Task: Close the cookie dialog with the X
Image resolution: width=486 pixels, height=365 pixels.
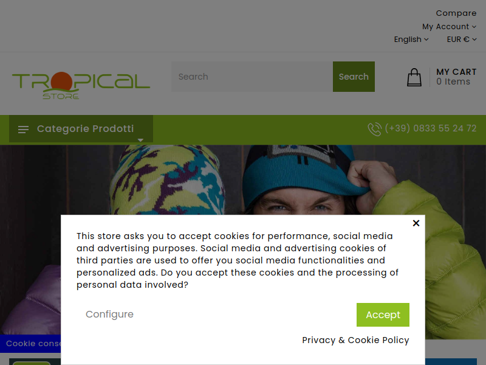Action: pos(416,223)
